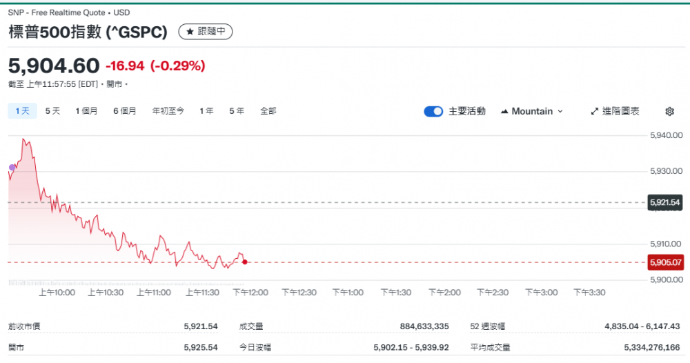The height and width of the screenshot is (363, 690).
Task: Expand the Mountain chart style dropdown chevron
Action: 560,111
